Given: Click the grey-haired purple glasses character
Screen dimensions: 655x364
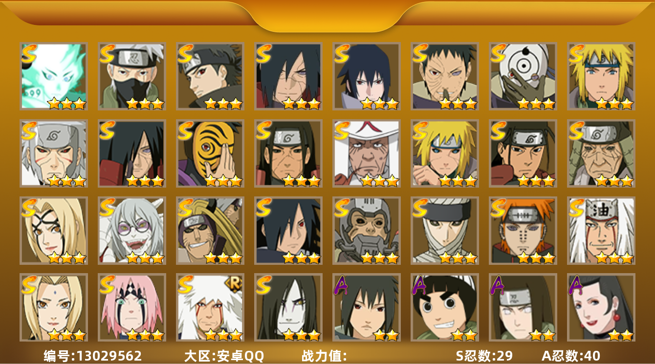Looking at the screenshot, I should (x=132, y=231).
